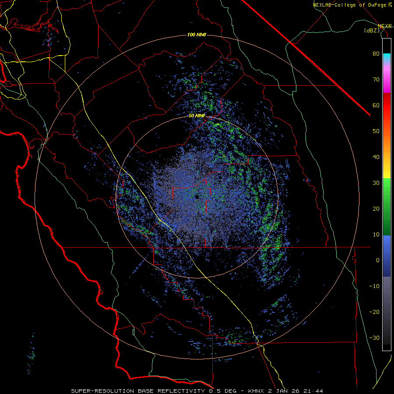This screenshot has height=394, width=394.
Task: Click the -30 value on the dBZ scale
Action: [x=374, y=338]
